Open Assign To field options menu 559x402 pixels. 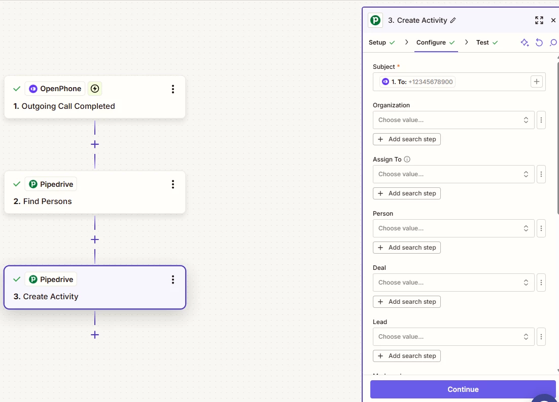541,174
